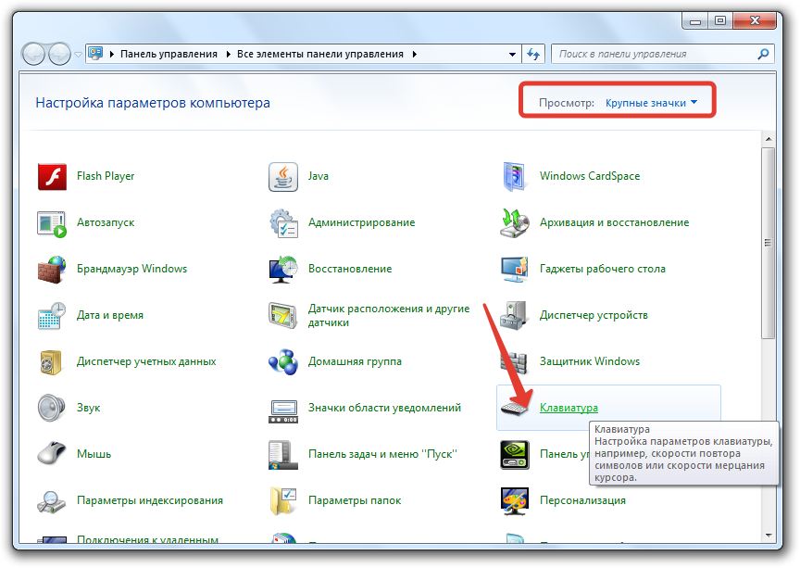Click the Значки области уведомлений icon
800x568 pixels.
tap(283, 411)
